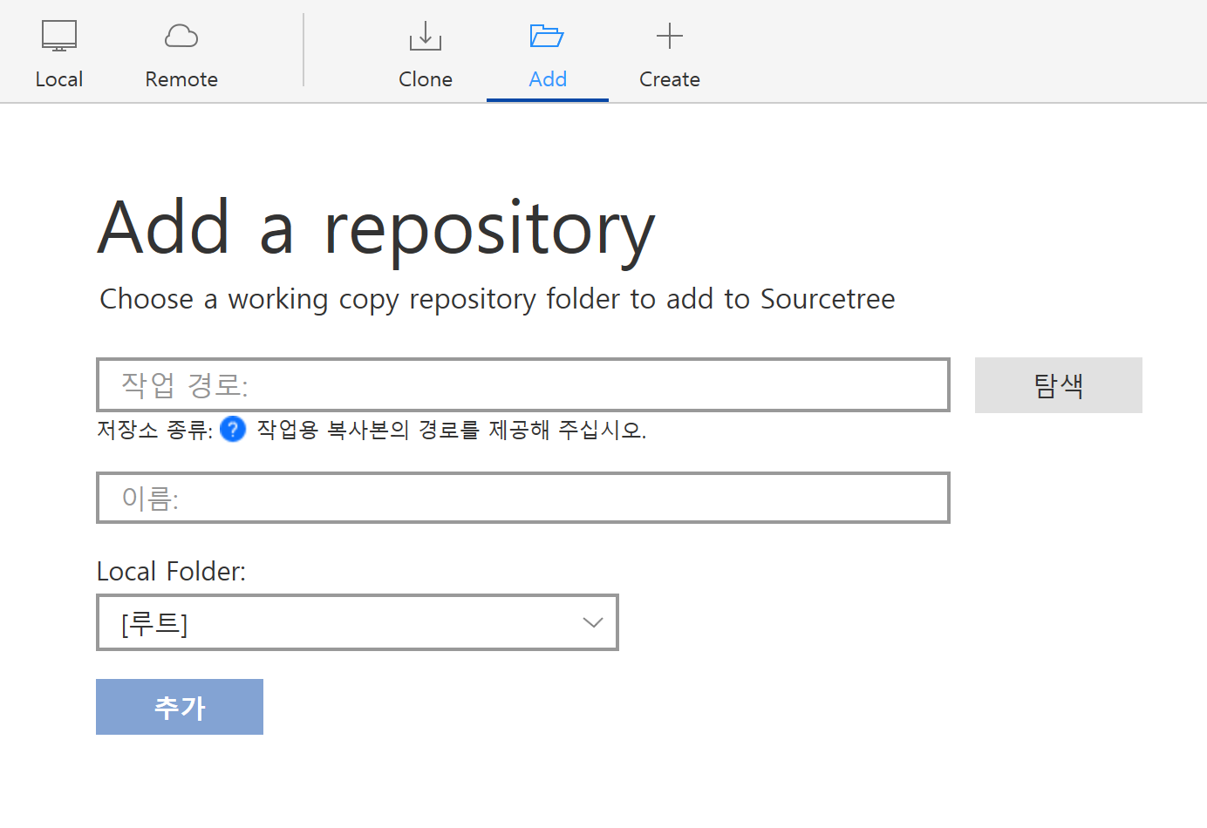Open the Local repositories tab
The height and width of the screenshot is (828, 1207).
[59, 54]
